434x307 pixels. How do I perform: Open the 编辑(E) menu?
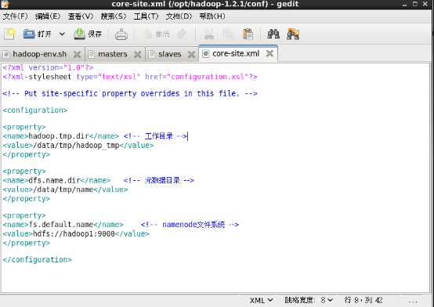48,16
